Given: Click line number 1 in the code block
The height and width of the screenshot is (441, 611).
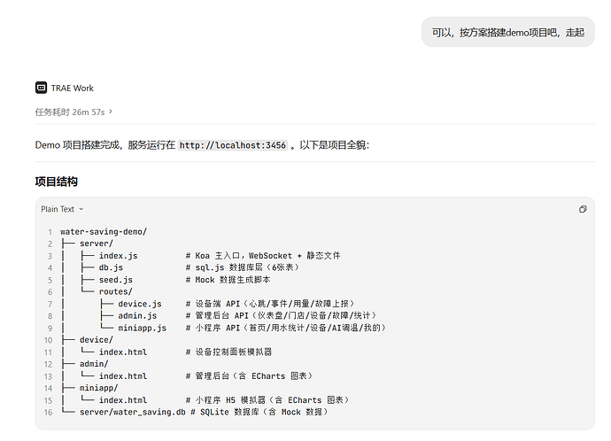Looking at the screenshot, I should (x=50, y=232).
